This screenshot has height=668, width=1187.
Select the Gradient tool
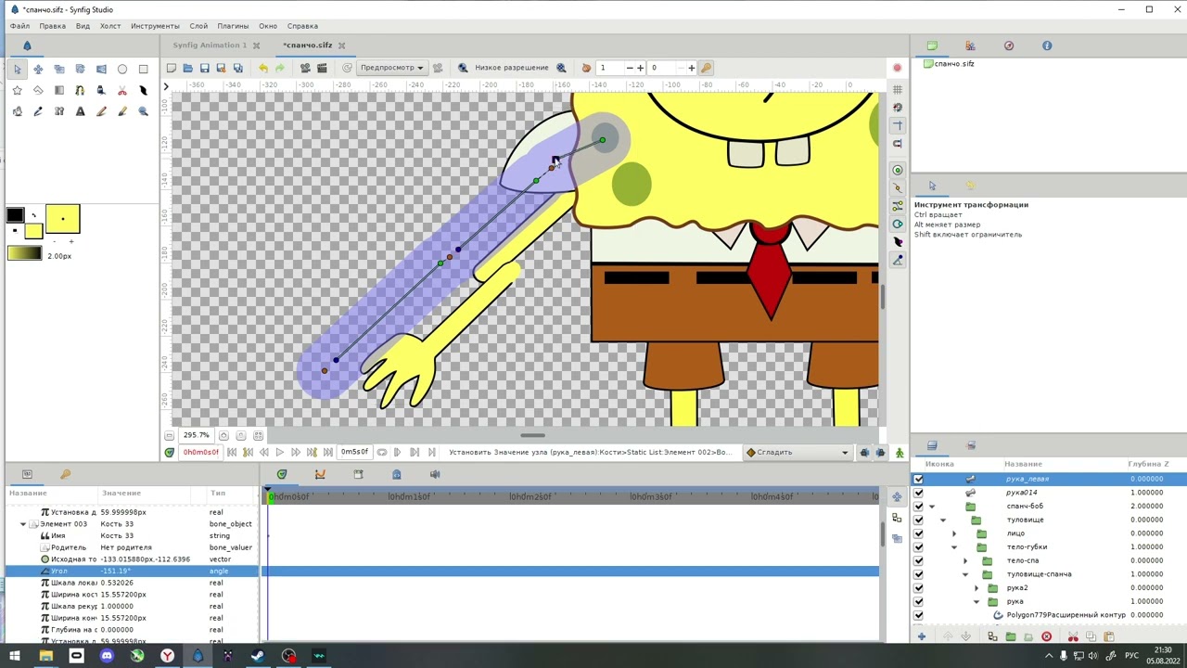(58, 90)
